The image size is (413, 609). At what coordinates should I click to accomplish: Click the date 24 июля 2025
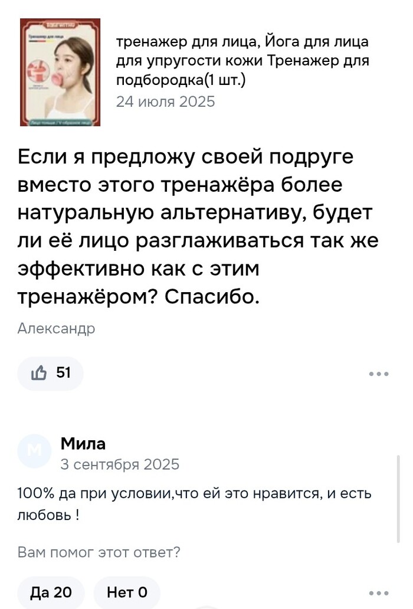[x=165, y=102]
